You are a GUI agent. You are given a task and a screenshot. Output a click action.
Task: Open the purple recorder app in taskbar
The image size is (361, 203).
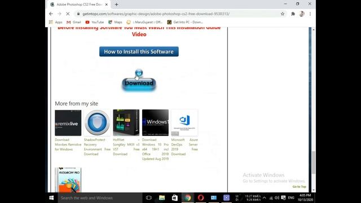coord(226,198)
